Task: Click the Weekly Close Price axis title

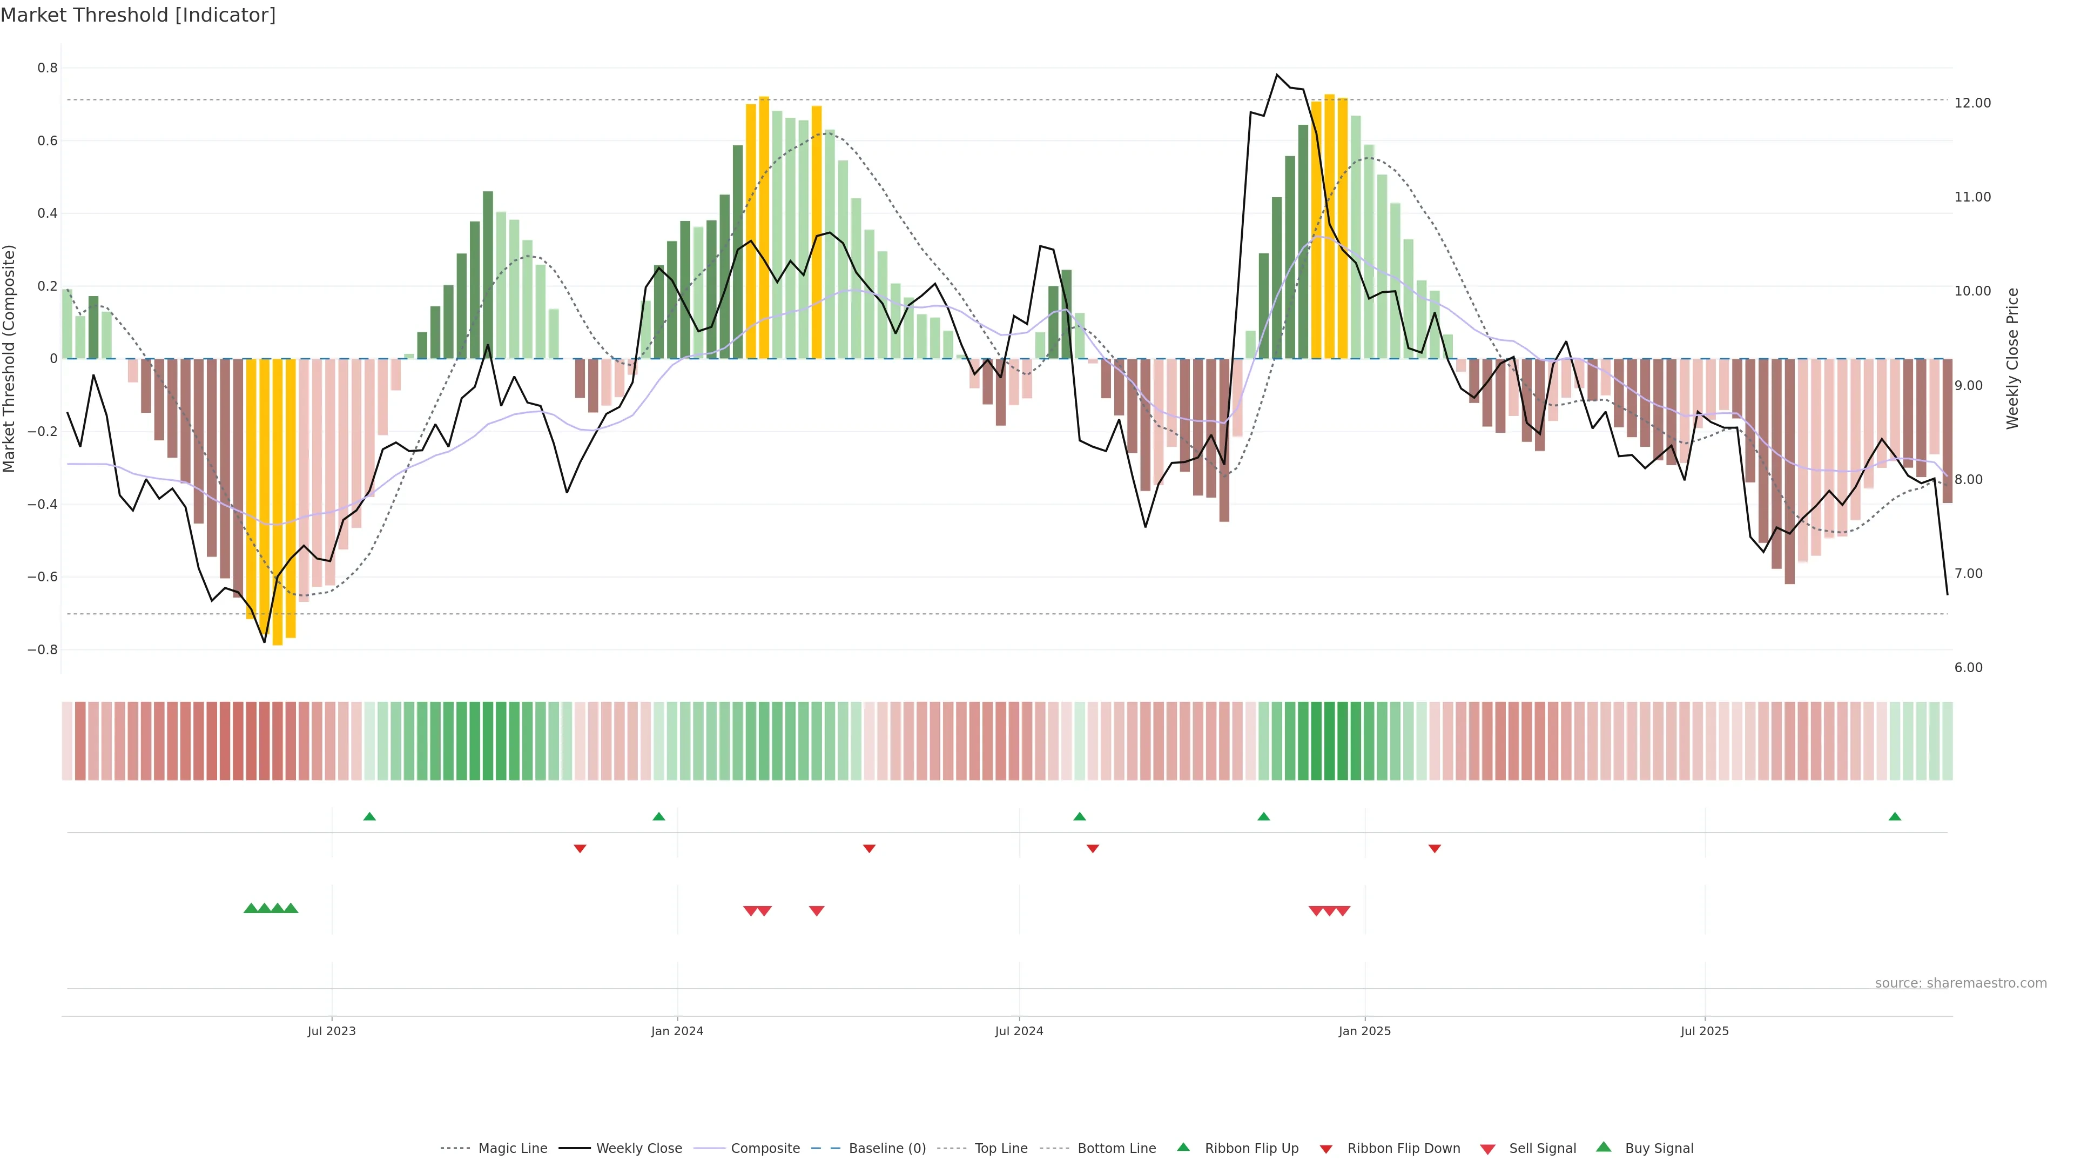Action: tap(2013, 358)
